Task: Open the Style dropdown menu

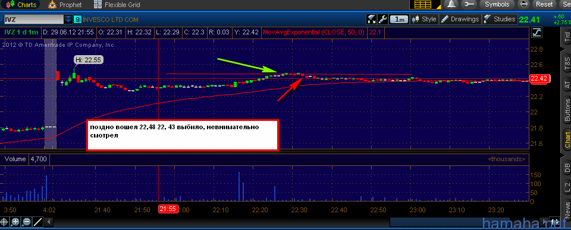Action: click(424, 19)
